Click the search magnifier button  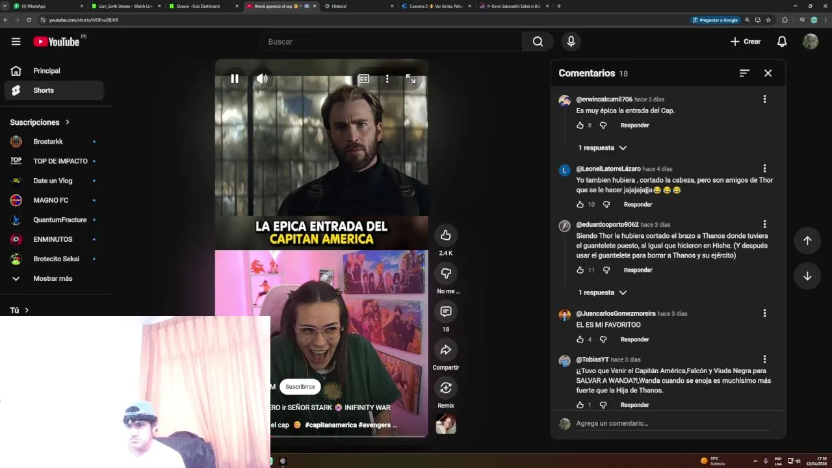[x=538, y=42]
